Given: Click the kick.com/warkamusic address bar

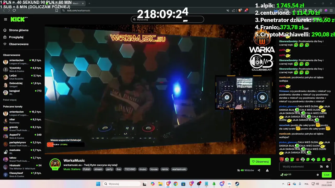Looking at the screenshot, I should point(79,10).
